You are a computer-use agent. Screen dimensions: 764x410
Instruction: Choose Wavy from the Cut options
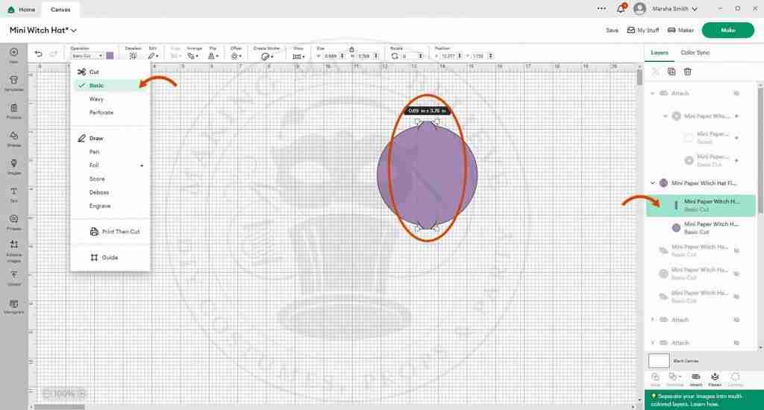coord(96,99)
